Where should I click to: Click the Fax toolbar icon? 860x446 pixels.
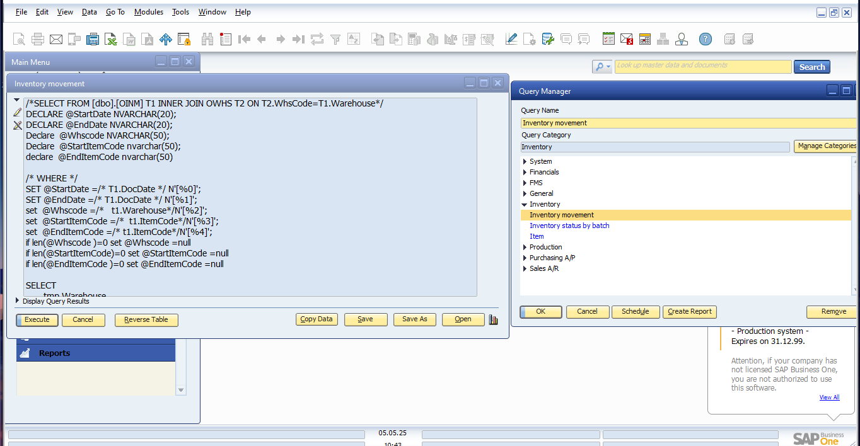point(93,39)
